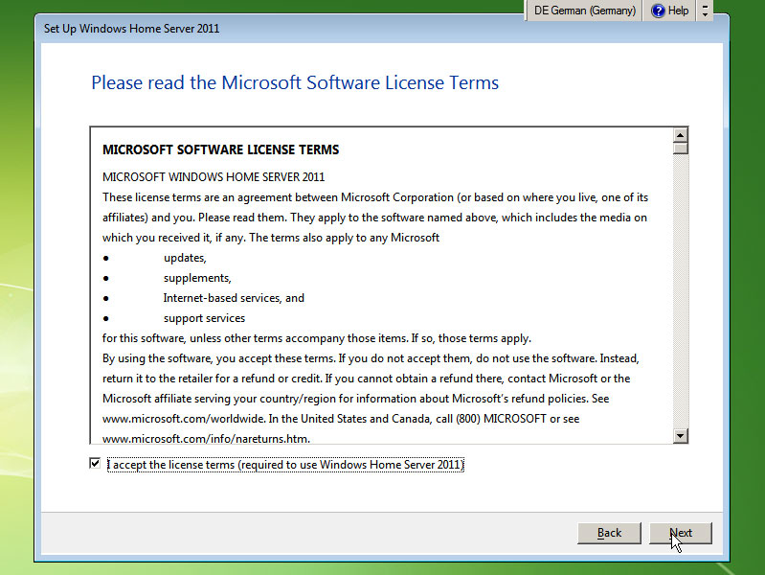This screenshot has width=765, height=575.
Task: Click the 'updates,' bullet item
Action: tap(185, 258)
